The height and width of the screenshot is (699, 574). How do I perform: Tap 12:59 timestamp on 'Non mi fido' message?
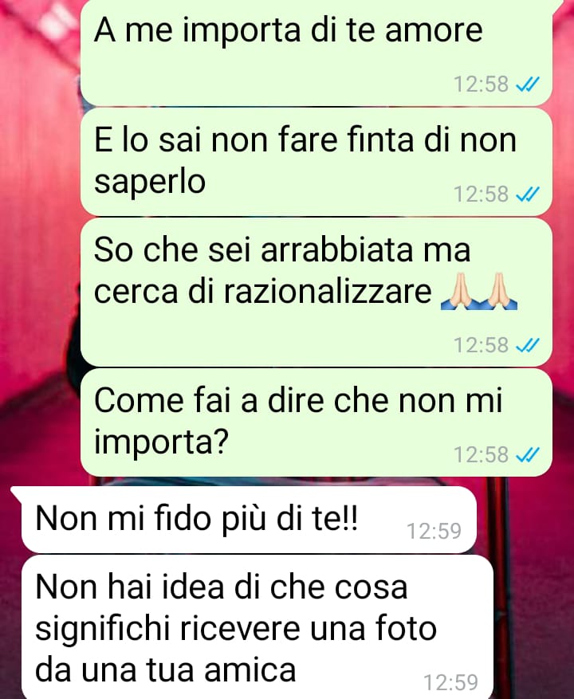[434, 531]
